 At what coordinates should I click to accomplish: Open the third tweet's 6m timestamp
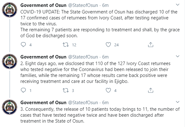point(105,103)
